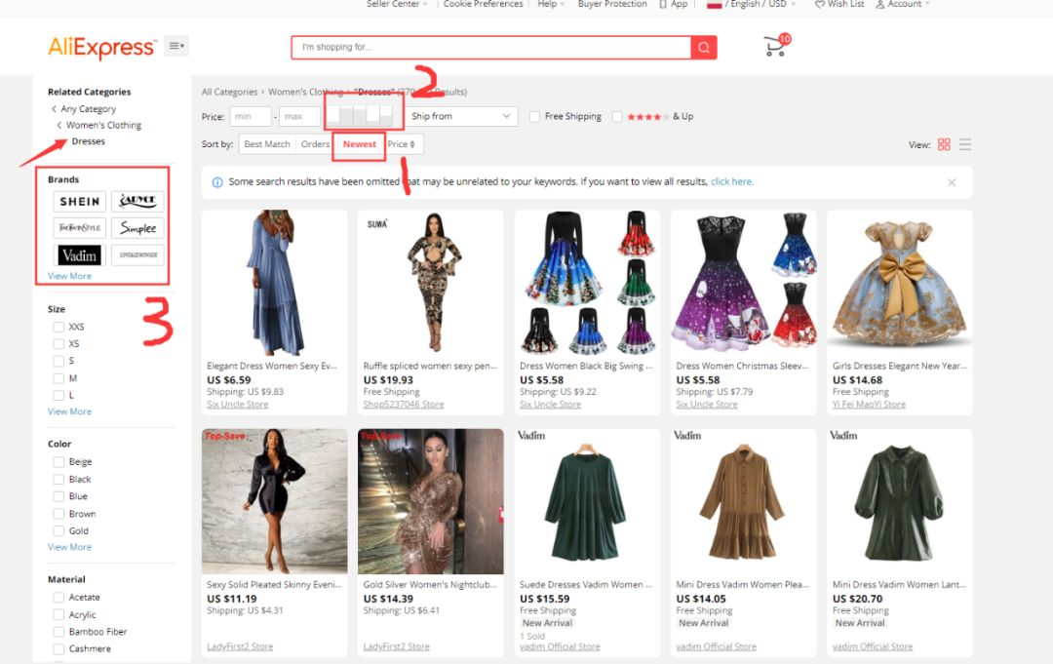
Task: Expand the Seller Center menu
Action: (397, 4)
